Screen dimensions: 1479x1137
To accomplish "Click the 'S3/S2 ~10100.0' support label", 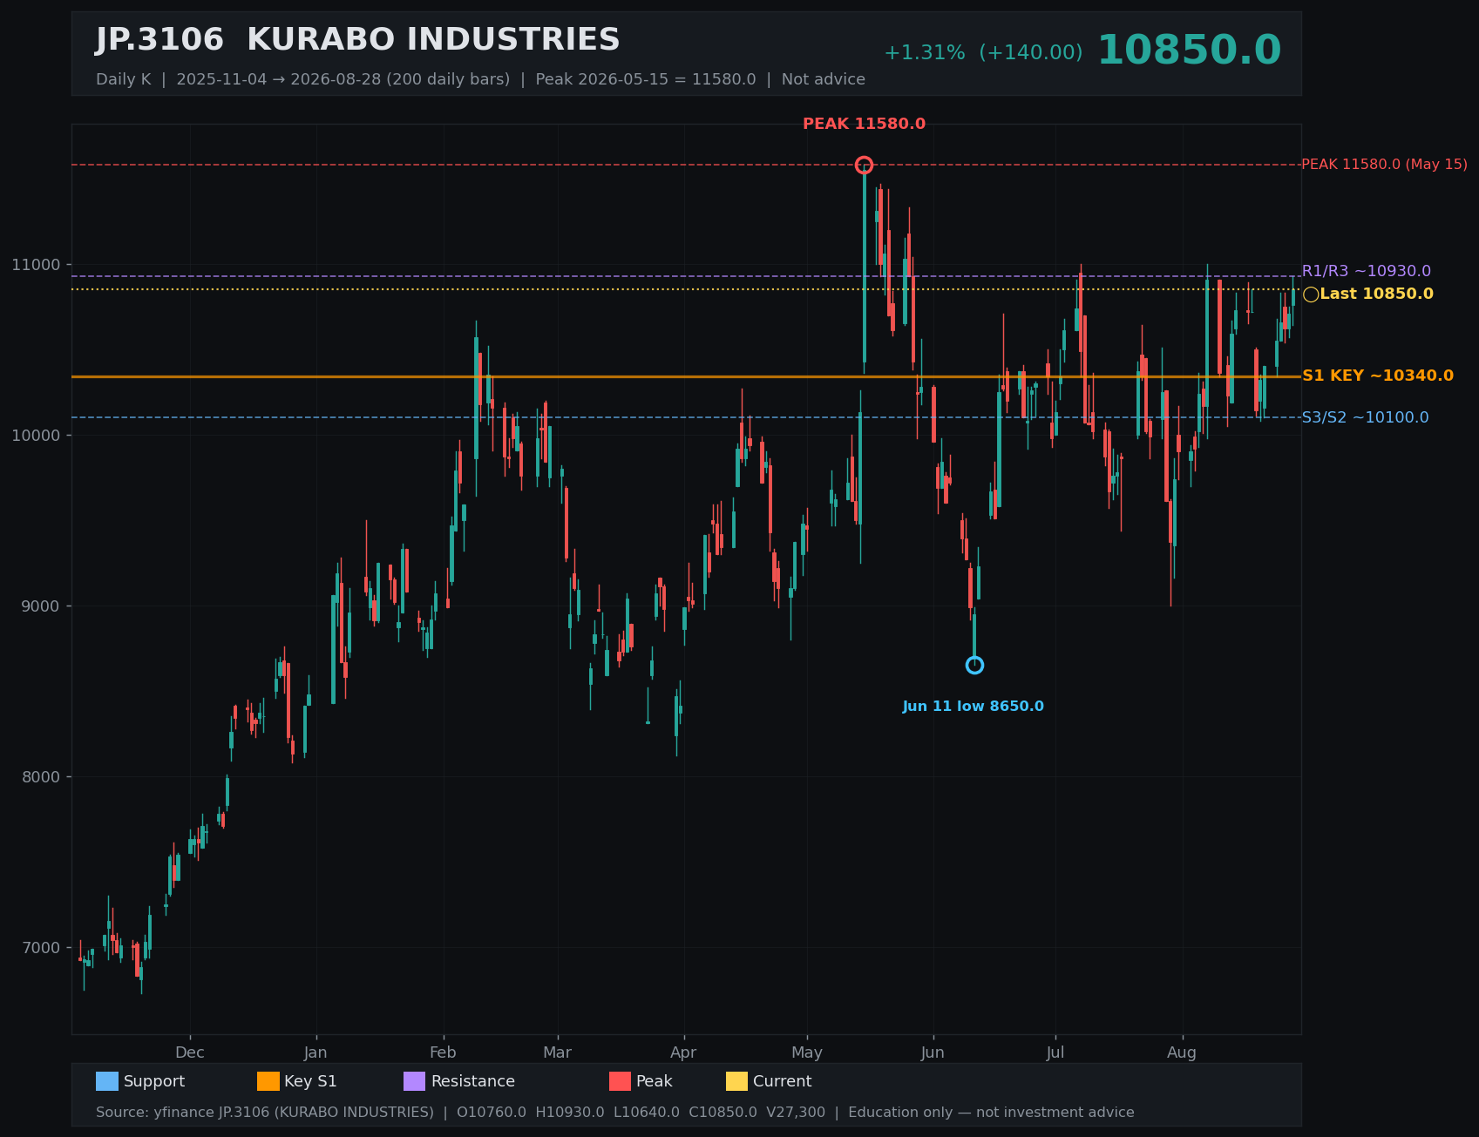I will pyautogui.click(x=1365, y=418).
